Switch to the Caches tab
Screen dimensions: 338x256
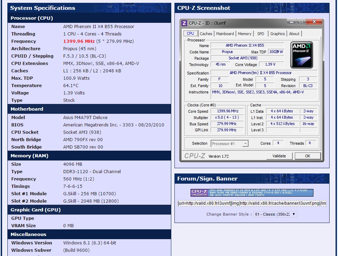[x=206, y=34]
